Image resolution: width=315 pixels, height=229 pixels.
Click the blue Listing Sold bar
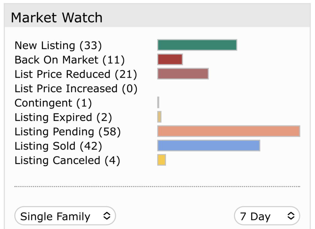(x=209, y=146)
